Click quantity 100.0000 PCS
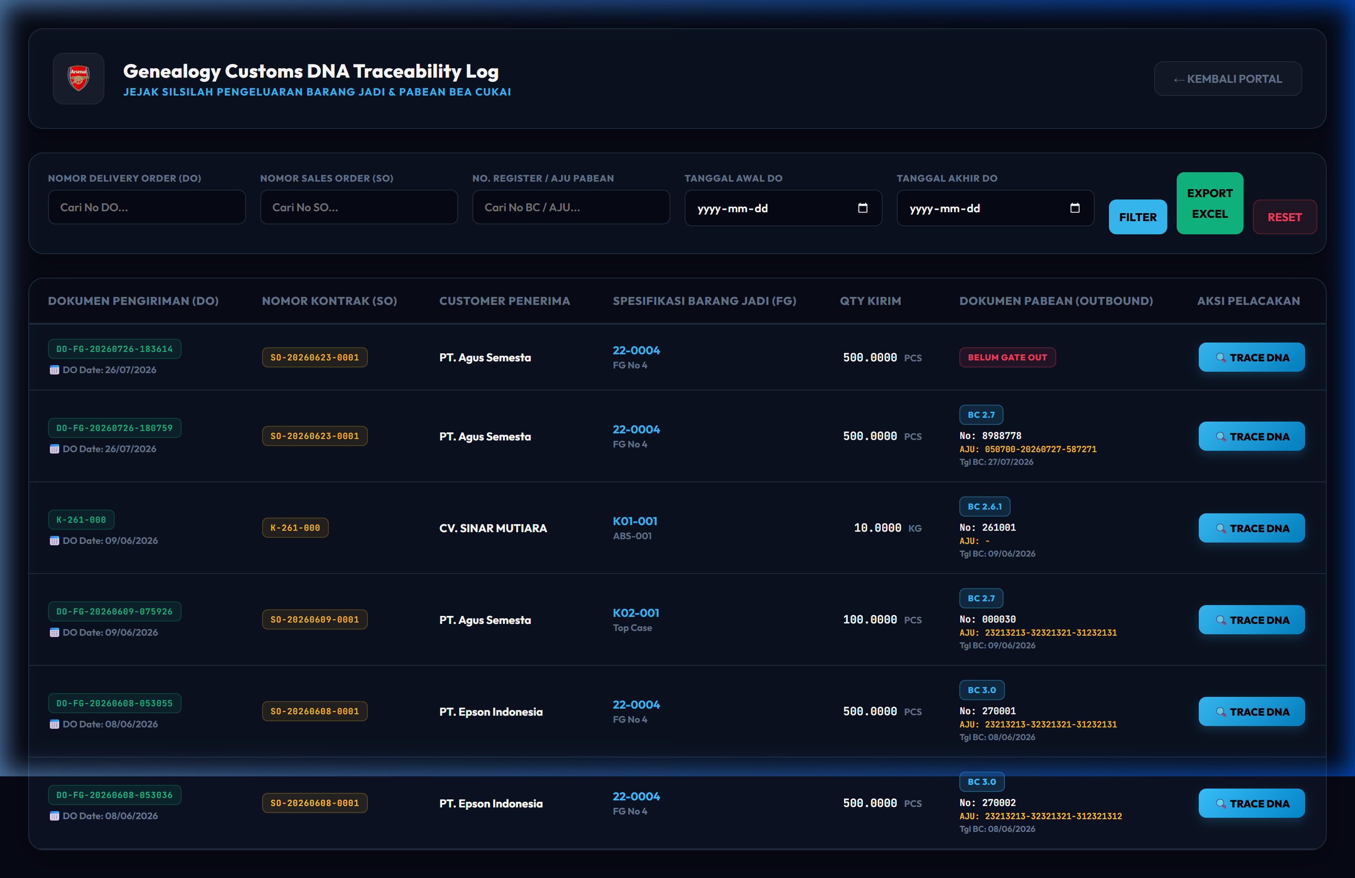1355x878 pixels. pos(883,620)
